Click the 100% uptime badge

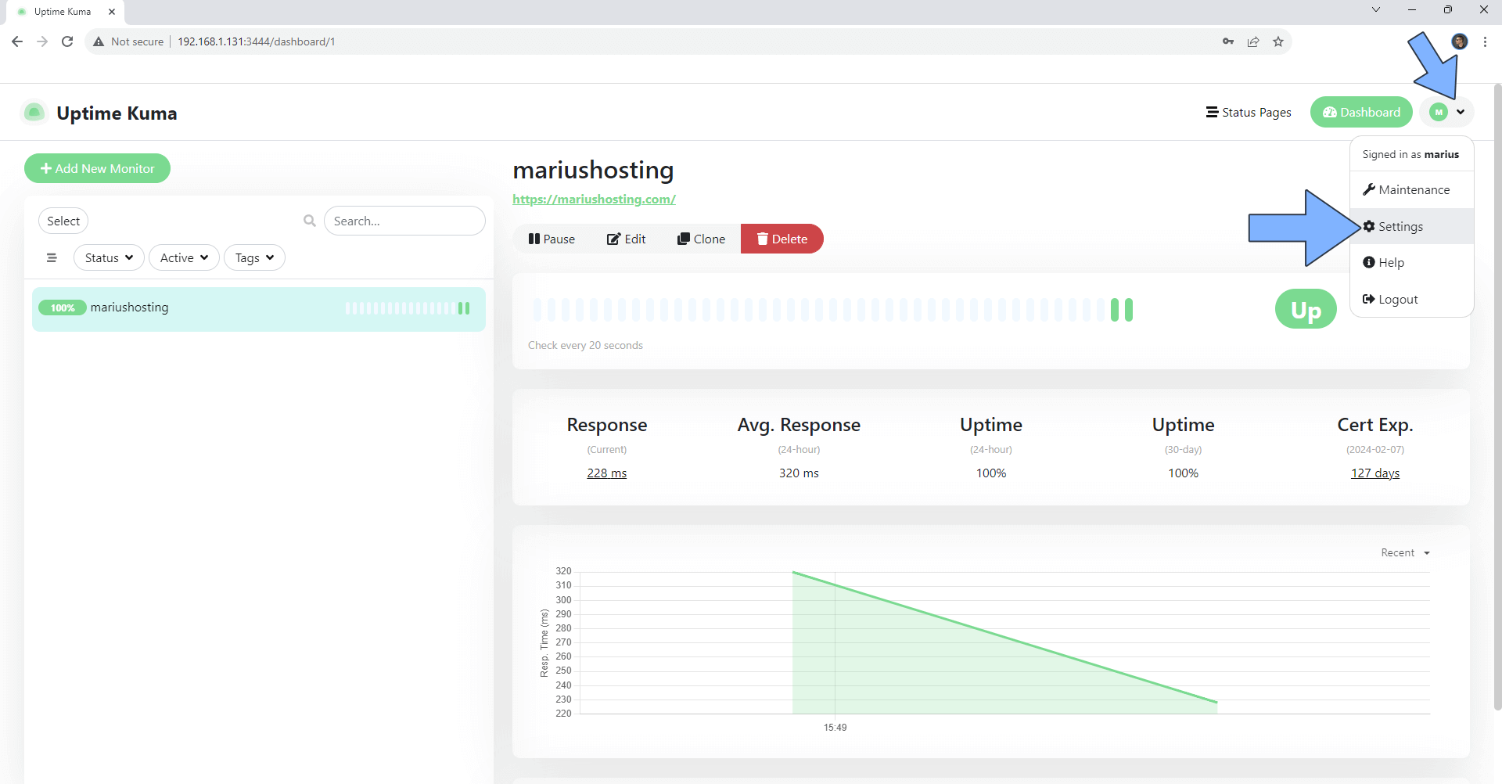62,307
